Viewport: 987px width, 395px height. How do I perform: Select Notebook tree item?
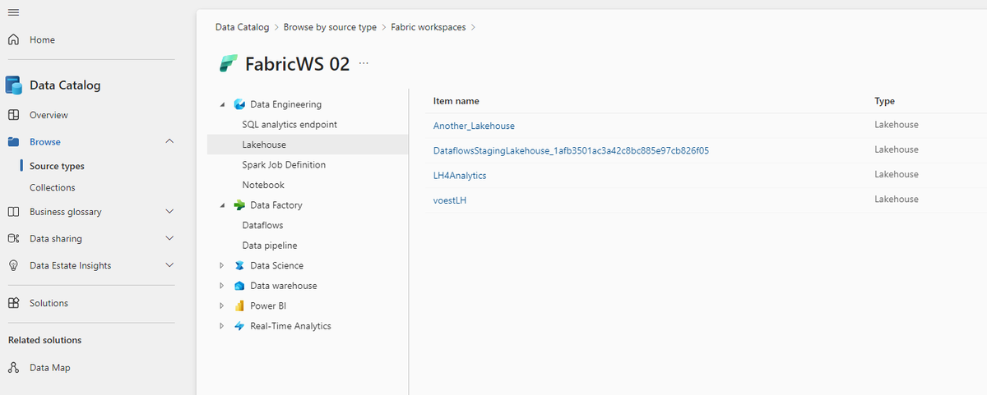(263, 185)
